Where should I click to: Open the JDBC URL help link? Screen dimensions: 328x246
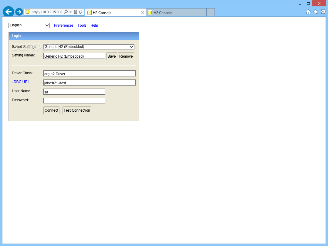(21, 82)
